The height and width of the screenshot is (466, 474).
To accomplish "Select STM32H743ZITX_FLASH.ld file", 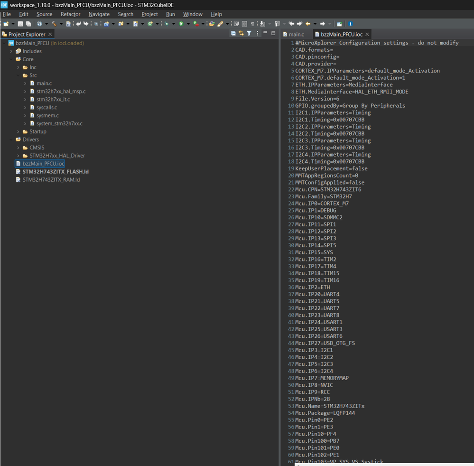I will 55,172.
